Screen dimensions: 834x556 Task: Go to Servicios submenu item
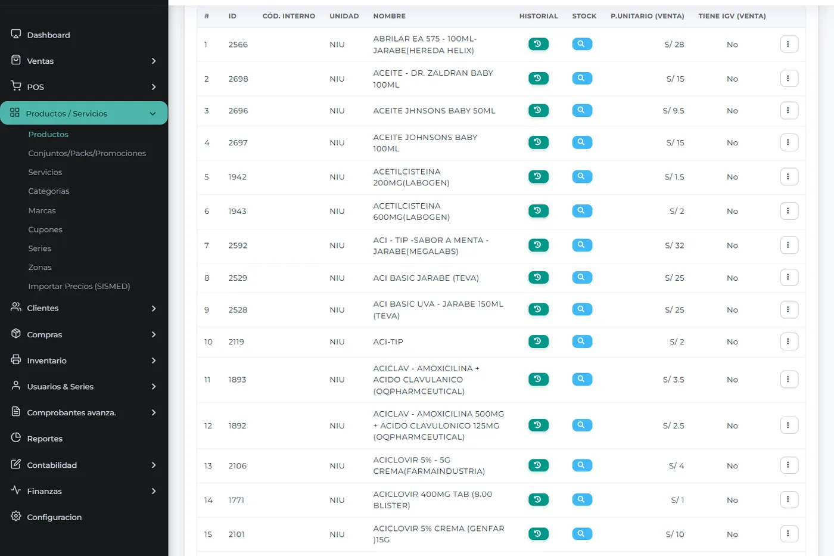pos(45,172)
